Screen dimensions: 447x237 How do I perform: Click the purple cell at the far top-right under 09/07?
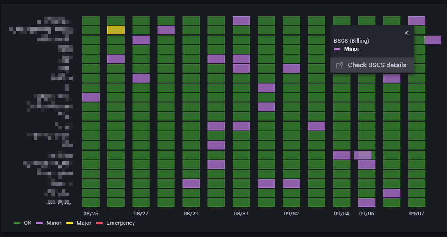417,20
